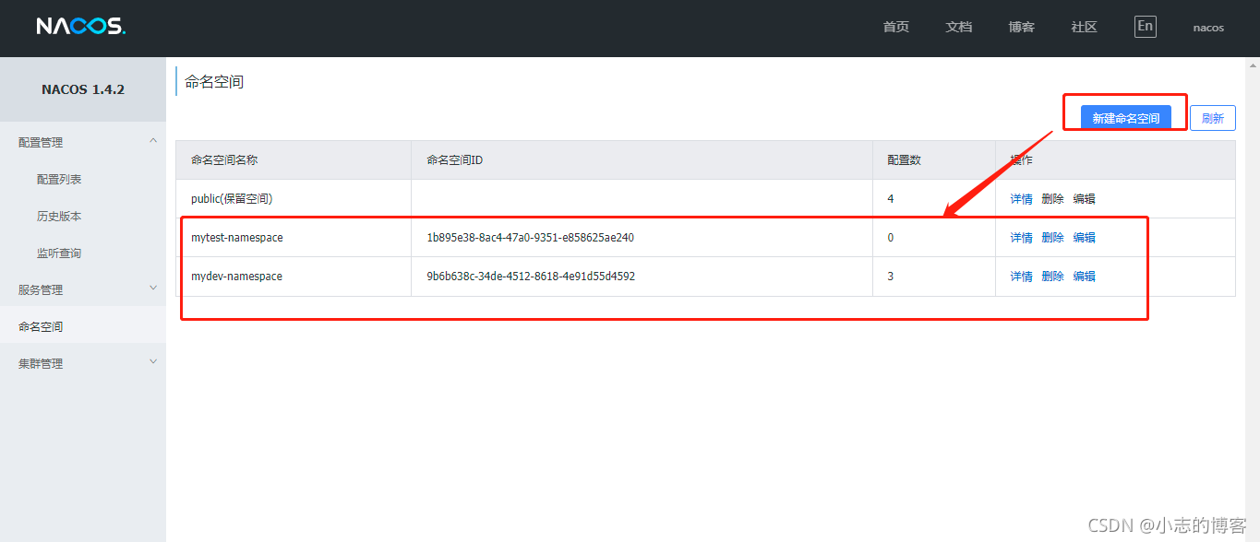Open 文档 in top navigation
1260x542 pixels.
pyautogui.click(x=959, y=27)
